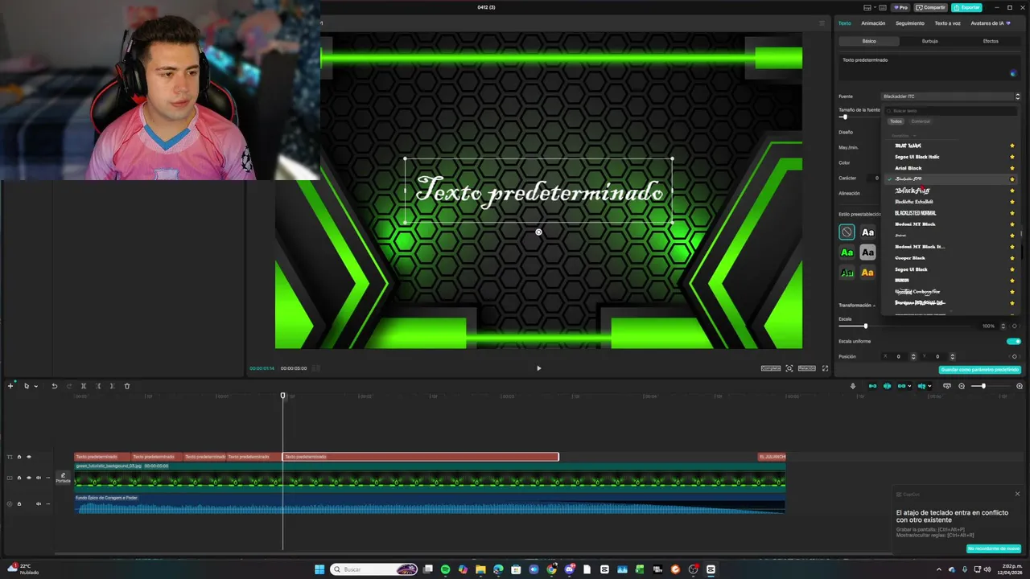
Task: Click the preview screenshot focus icon
Action: (x=789, y=368)
